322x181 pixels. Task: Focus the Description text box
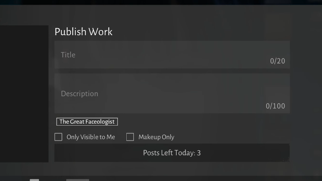tap(172, 93)
